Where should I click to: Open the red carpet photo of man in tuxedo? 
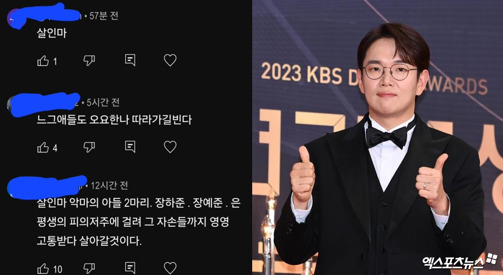(x=378, y=137)
